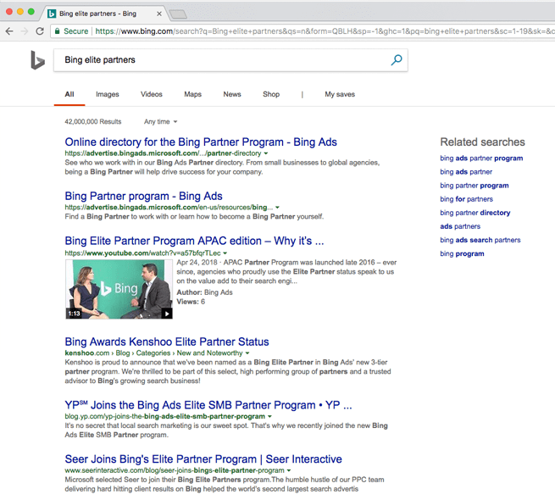Click the Author: Bing Ads text

pyautogui.click(x=204, y=292)
